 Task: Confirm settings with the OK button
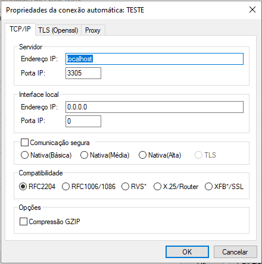187,252
